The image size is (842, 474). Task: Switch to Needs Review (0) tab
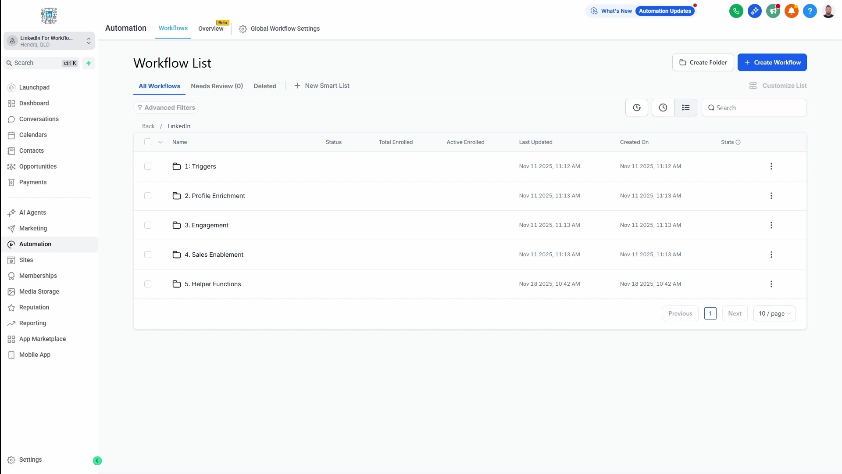[x=217, y=86]
